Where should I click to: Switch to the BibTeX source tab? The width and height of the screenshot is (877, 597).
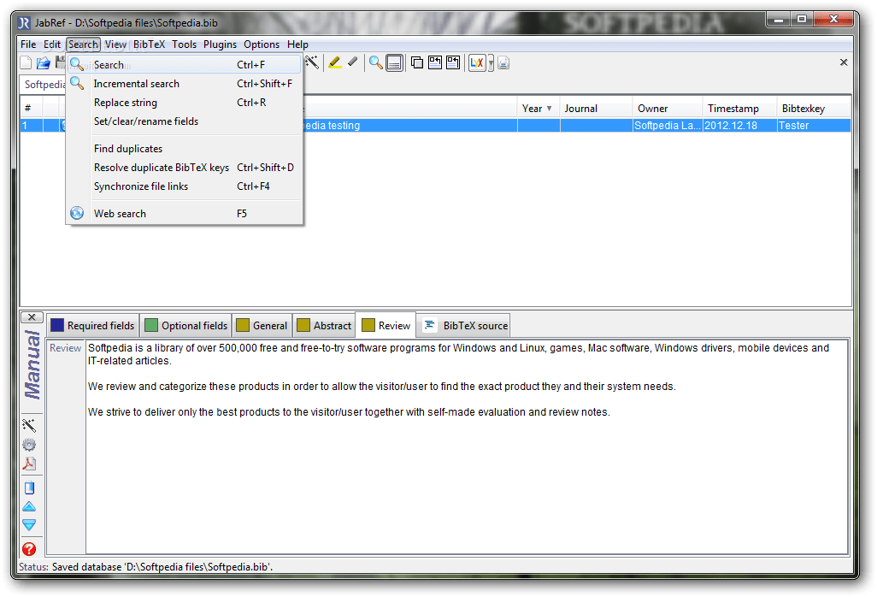(464, 326)
